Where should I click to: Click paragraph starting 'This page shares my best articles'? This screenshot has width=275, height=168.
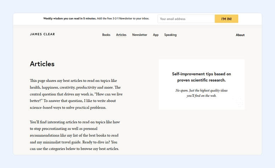coord(76,94)
